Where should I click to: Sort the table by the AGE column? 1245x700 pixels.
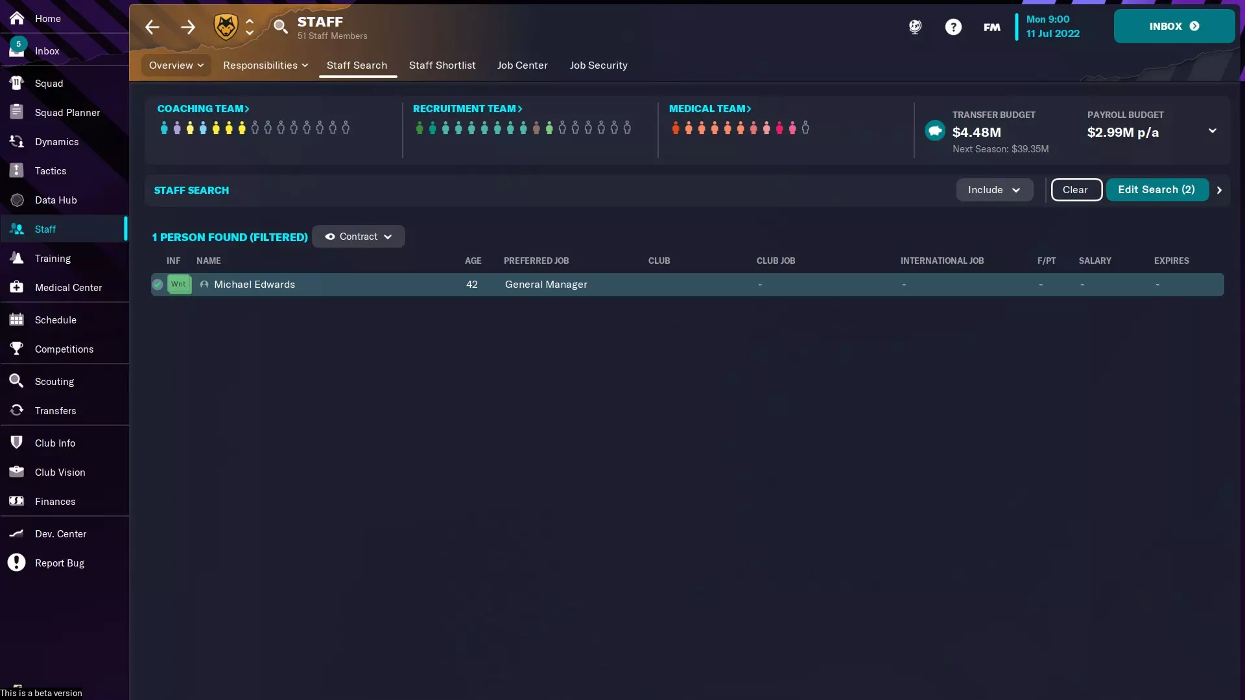click(473, 261)
